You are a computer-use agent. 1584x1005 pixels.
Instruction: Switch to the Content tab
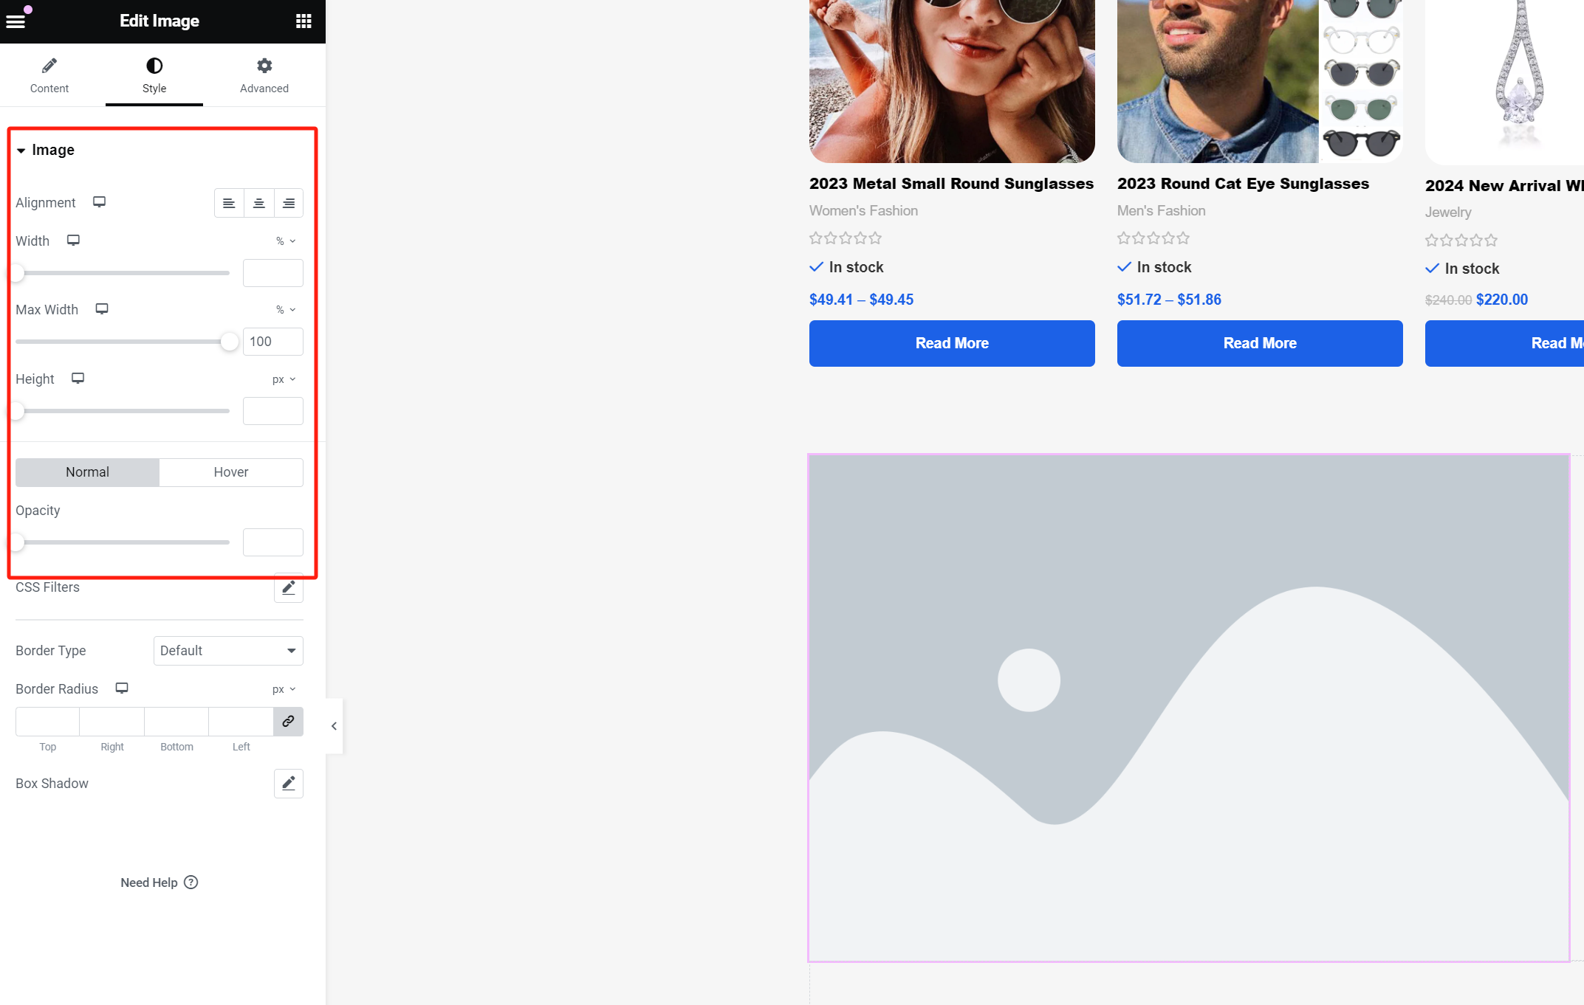pyautogui.click(x=49, y=75)
